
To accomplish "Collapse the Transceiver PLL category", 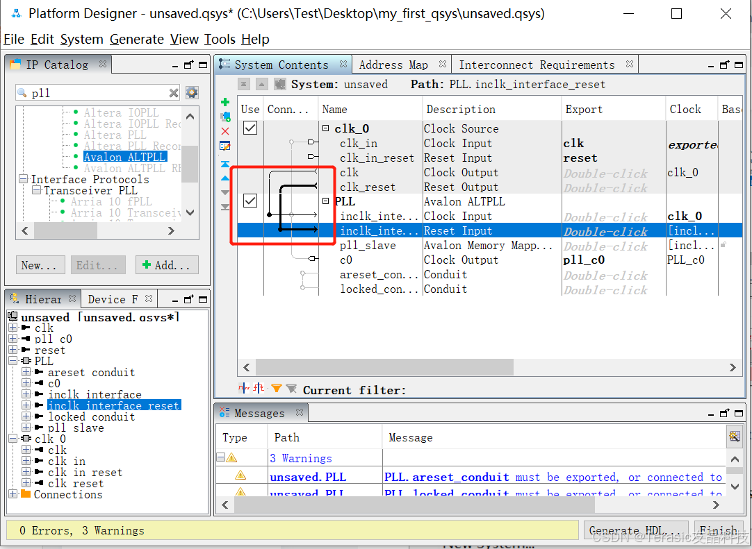I will [x=36, y=190].
